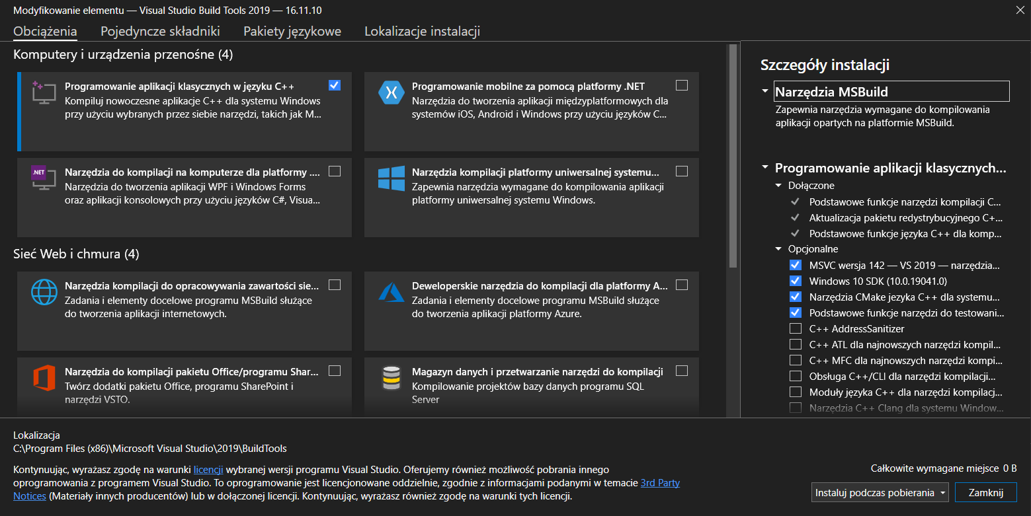Viewport: 1031px width, 516px height.
Task: Uncheck the C++ desktop development workload checkbox
Action: point(335,85)
